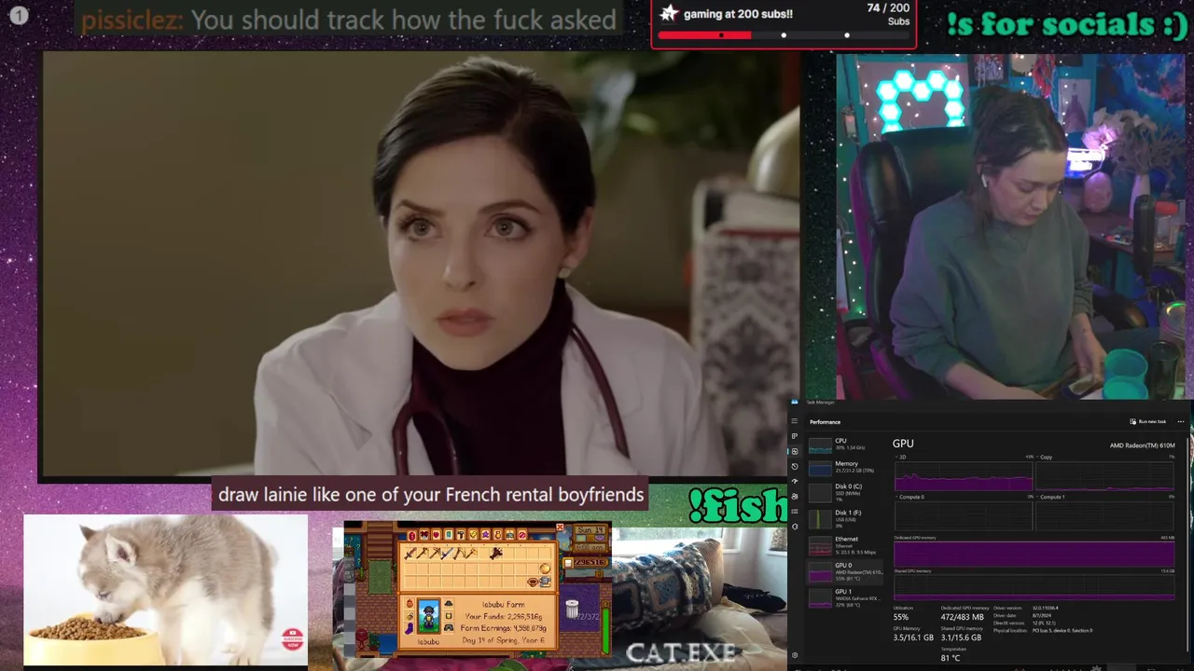The image size is (1194, 671).
Task: Click the husky puppy eating video
Action: pyautogui.click(x=165, y=590)
